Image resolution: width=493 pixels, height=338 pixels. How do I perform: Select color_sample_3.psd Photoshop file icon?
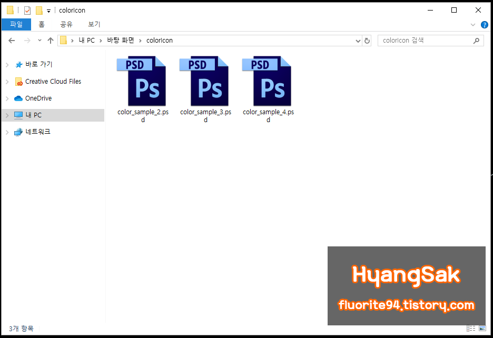(204, 81)
